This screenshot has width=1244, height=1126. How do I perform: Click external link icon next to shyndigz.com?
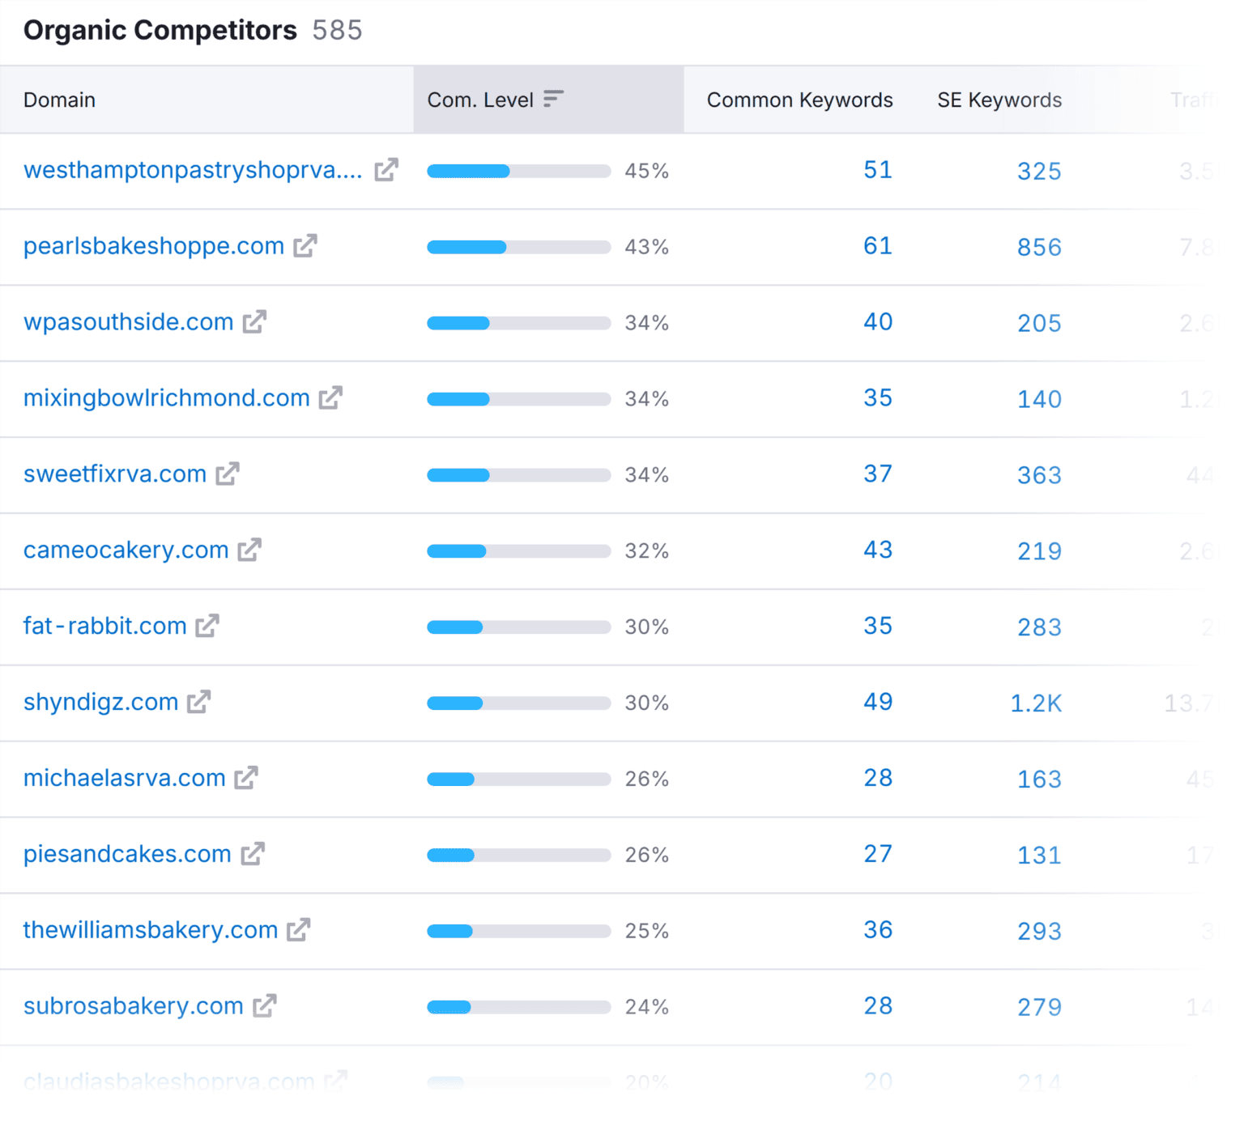(198, 702)
